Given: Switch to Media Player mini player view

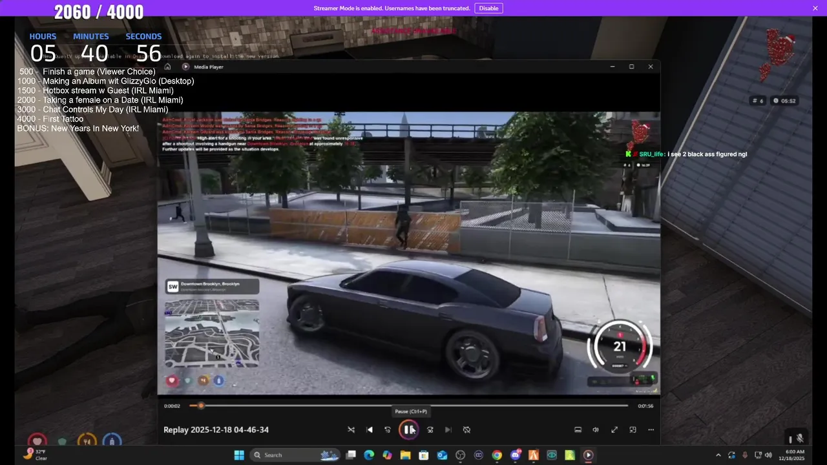Looking at the screenshot, I should point(633,429).
